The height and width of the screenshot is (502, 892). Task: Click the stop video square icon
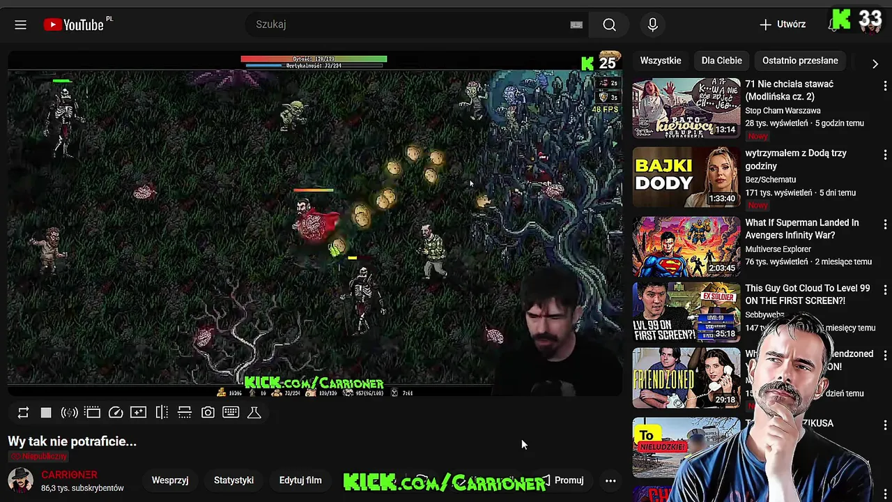pos(46,413)
